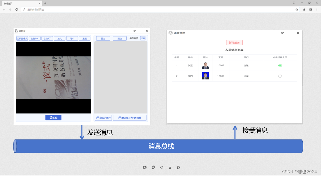Close the 水牌管理 window

298,33
